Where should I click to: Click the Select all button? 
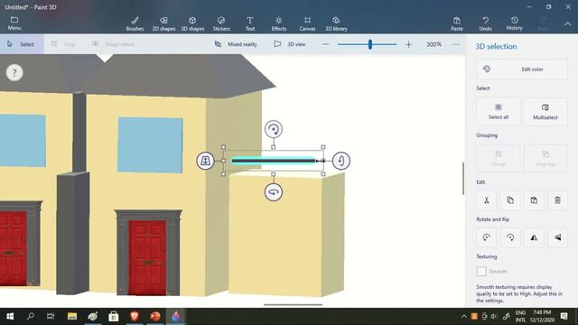[499, 111]
